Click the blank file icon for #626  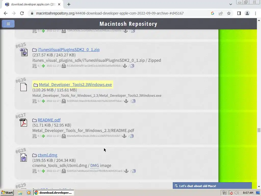(23, 87)
